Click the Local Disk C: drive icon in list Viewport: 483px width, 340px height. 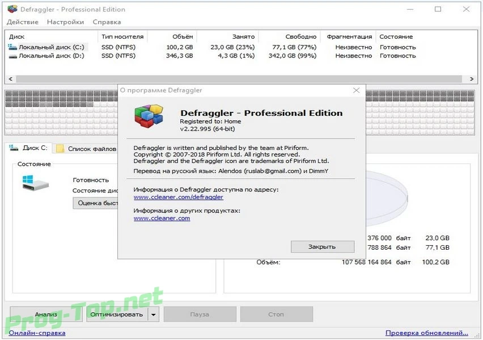click(12, 47)
